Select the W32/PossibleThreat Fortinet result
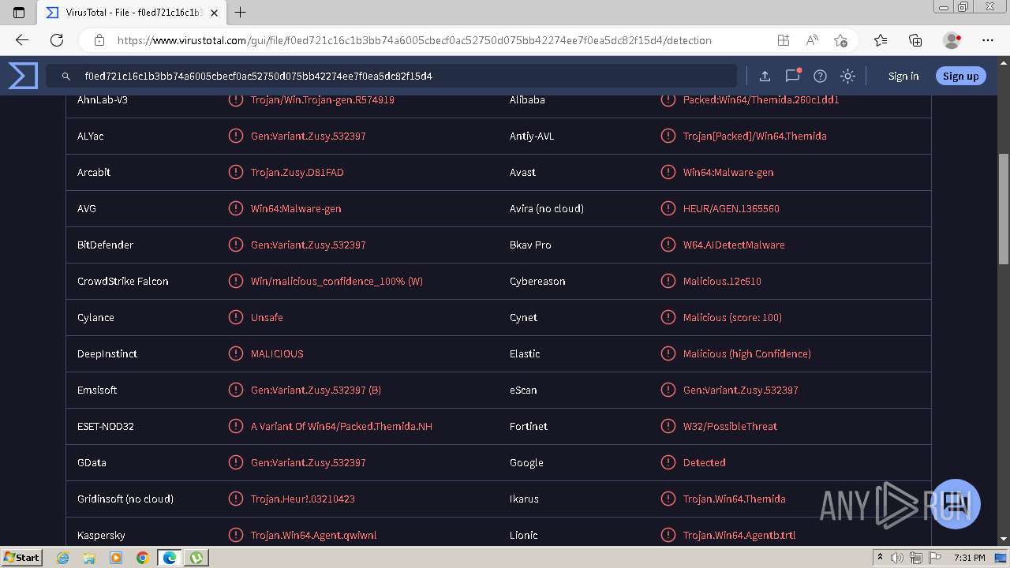The image size is (1010, 568). click(730, 426)
